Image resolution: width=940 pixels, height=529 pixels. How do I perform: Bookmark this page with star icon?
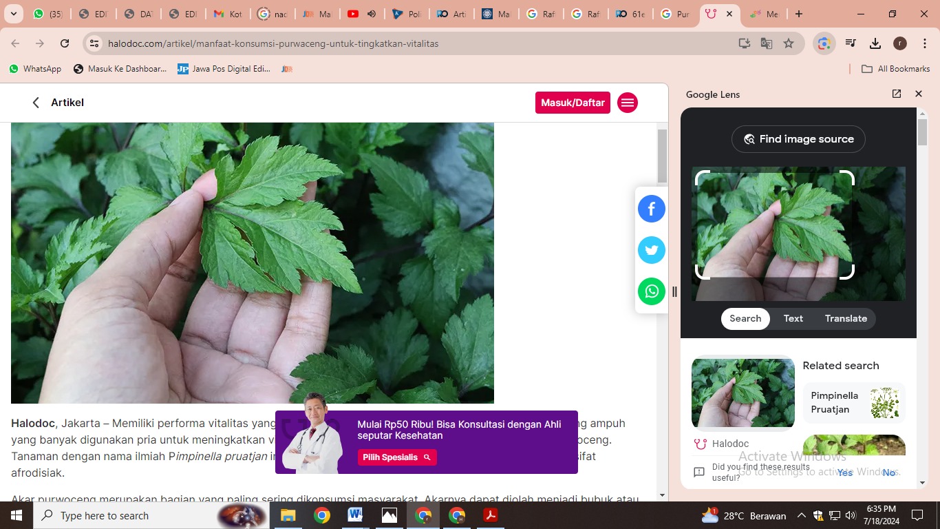(789, 43)
